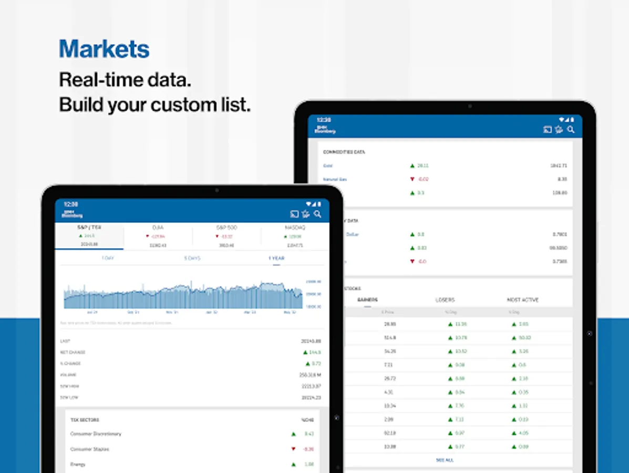The height and width of the screenshot is (473, 629).
Task: Select the Consumer Staples sector row
Action: 192,449
